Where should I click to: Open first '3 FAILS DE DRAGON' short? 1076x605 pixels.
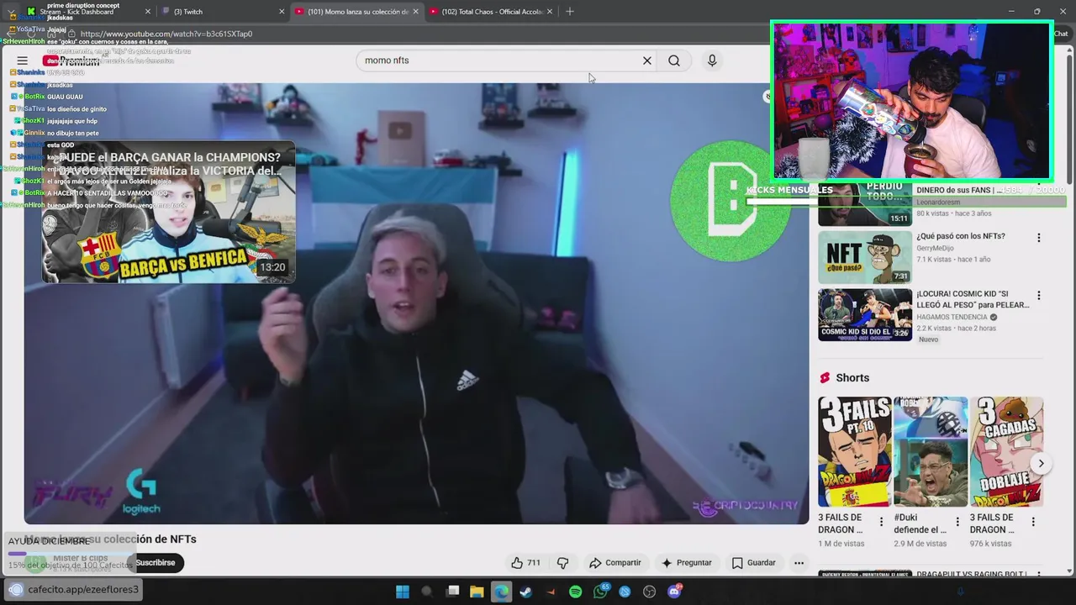854,452
